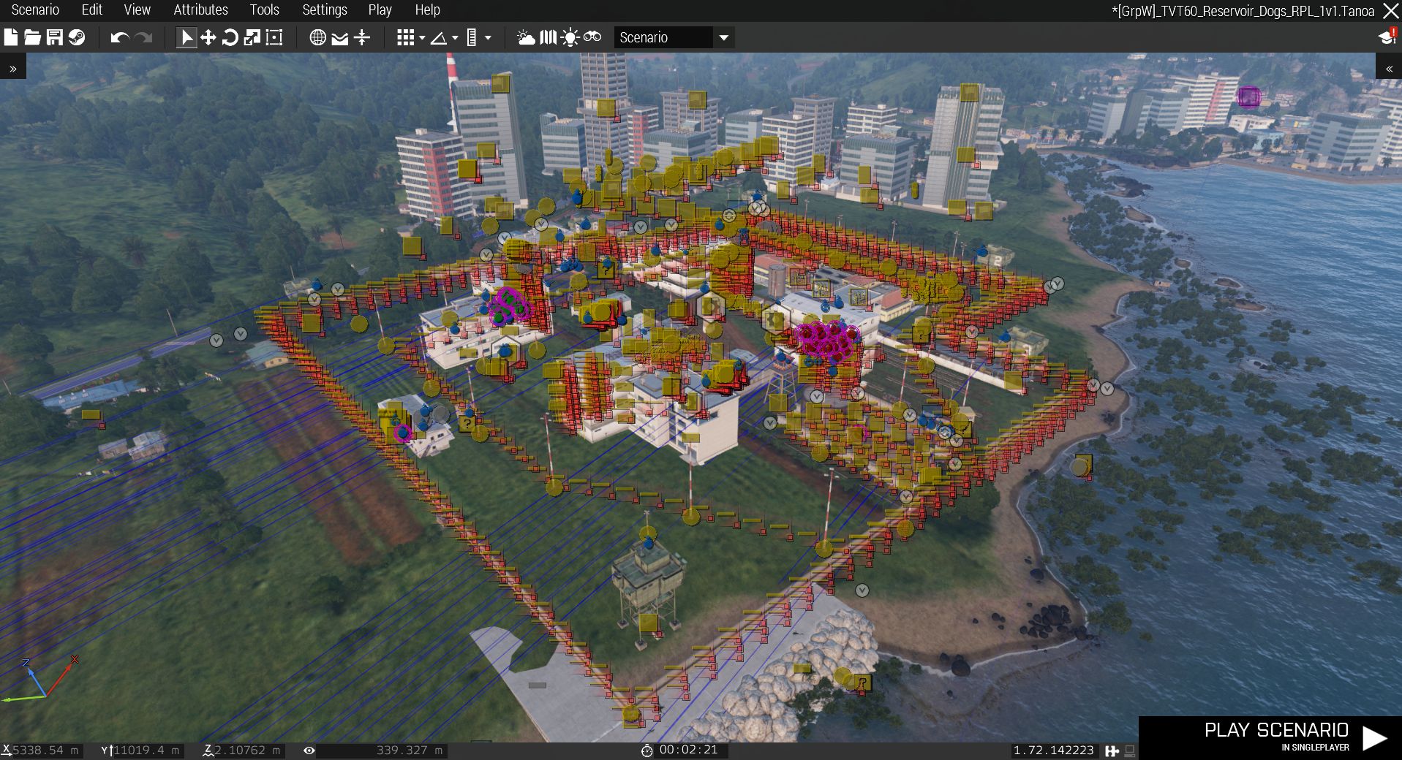Save the scenario with the floppy icon
This screenshot has width=1402, height=760.
click(x=55, y=37)
